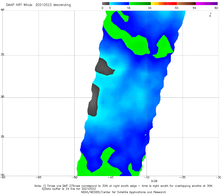Viewport: 221px width, 194px height.
Task: Click the note 'Times are GMT' line
Action: pos(123,186)
